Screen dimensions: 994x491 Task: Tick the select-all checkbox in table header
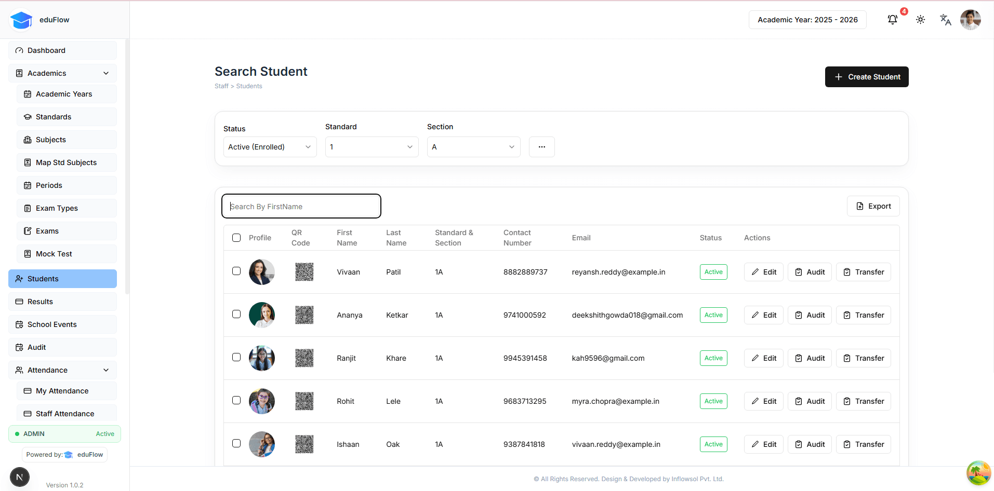click(236, 238)
